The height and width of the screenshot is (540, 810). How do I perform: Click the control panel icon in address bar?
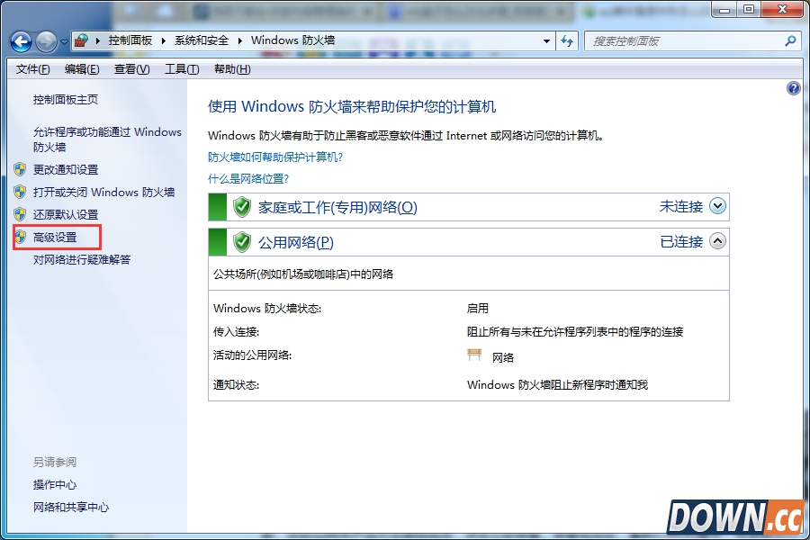click(x=82, y=40)
